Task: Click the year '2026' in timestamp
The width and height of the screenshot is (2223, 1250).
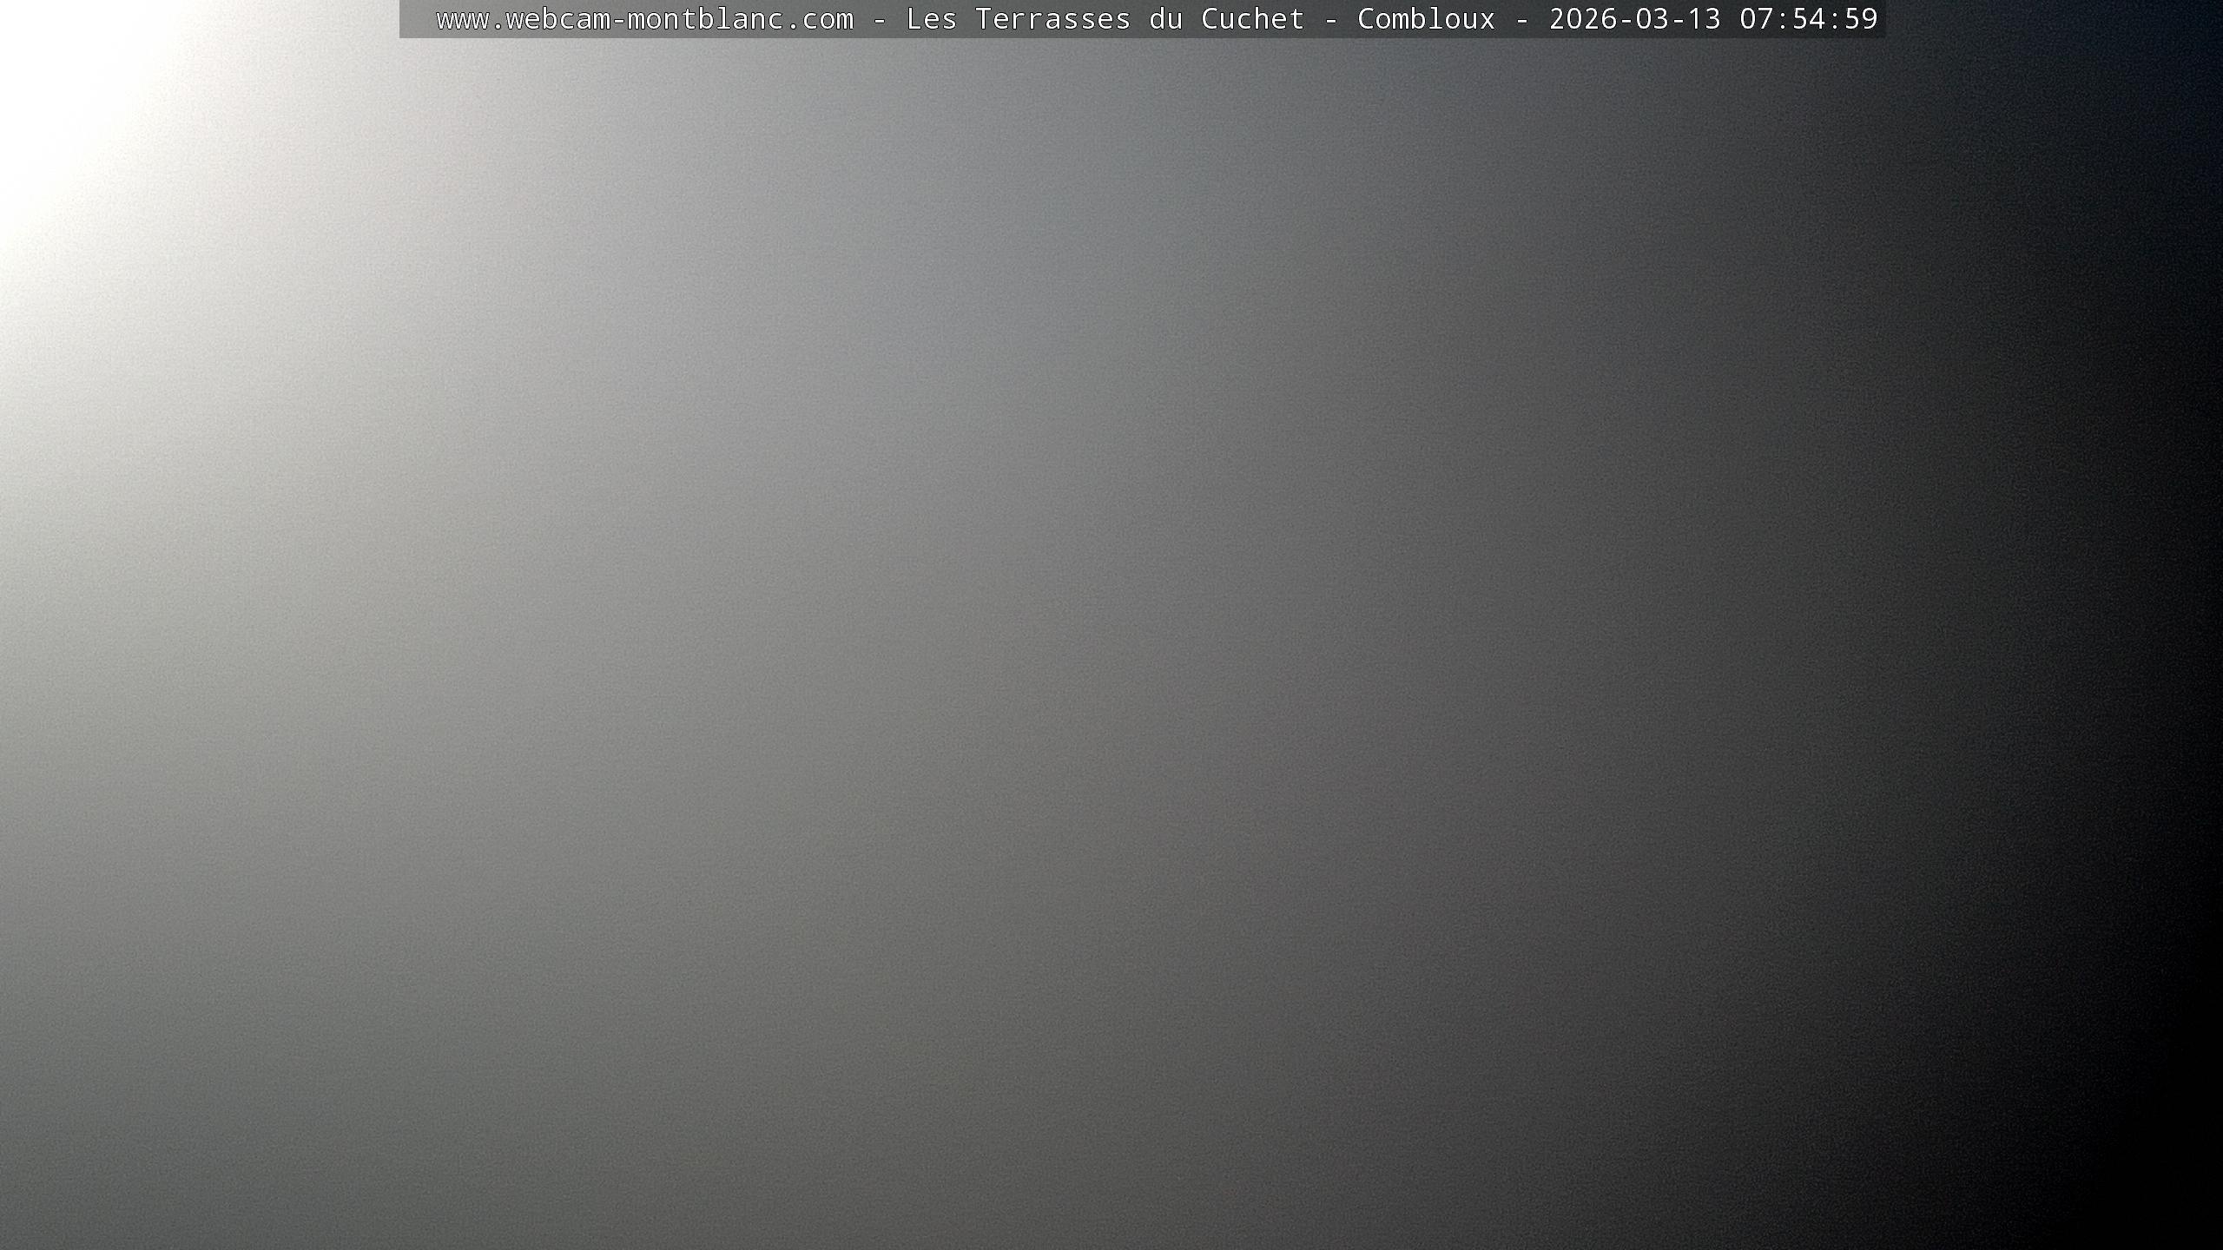Action: (1582, 19)
